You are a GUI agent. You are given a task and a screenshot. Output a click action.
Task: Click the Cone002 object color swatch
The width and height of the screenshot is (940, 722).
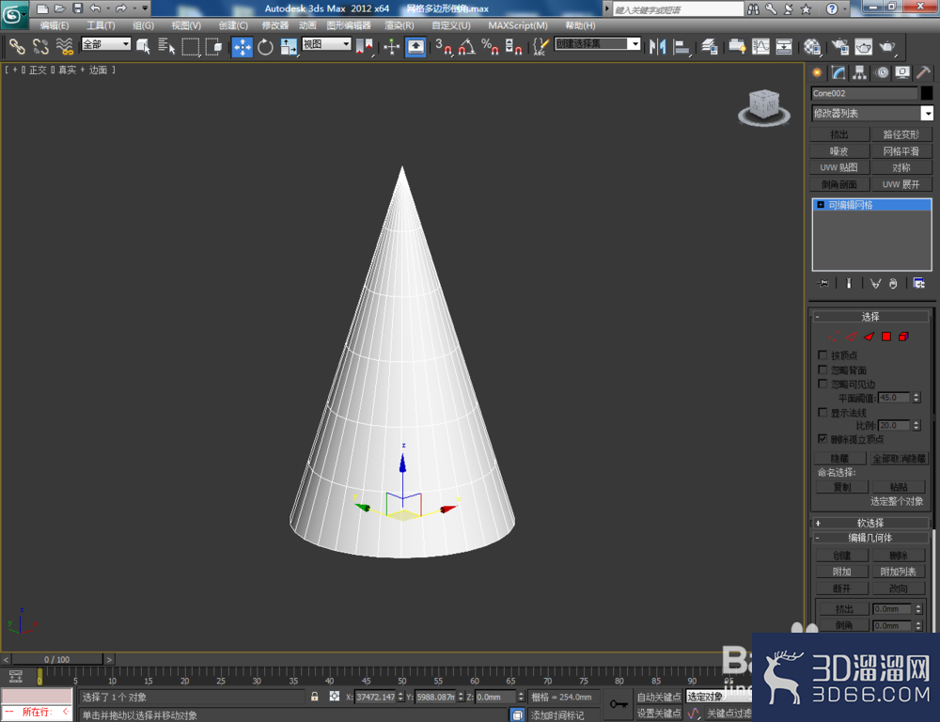click(x=927, y=94)
